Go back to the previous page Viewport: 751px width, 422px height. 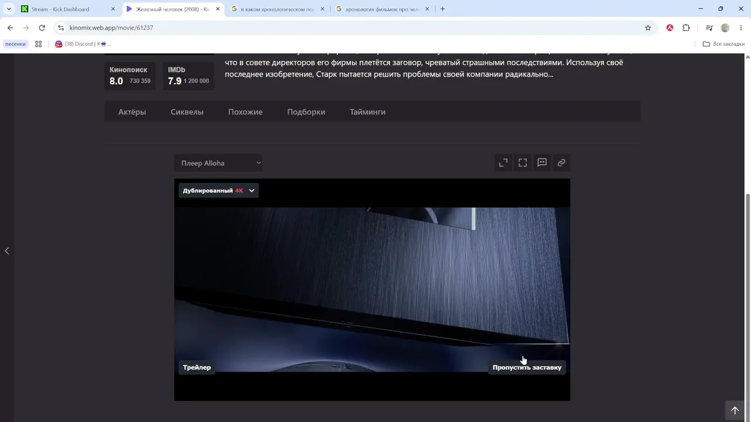(x=10, y=28)
